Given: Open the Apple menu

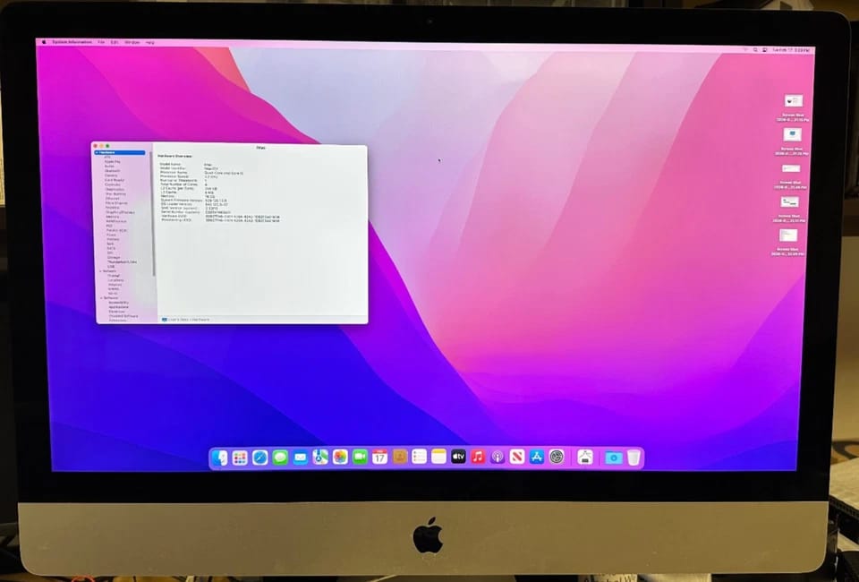Looking at the screenshot, I should pos(44,42).
